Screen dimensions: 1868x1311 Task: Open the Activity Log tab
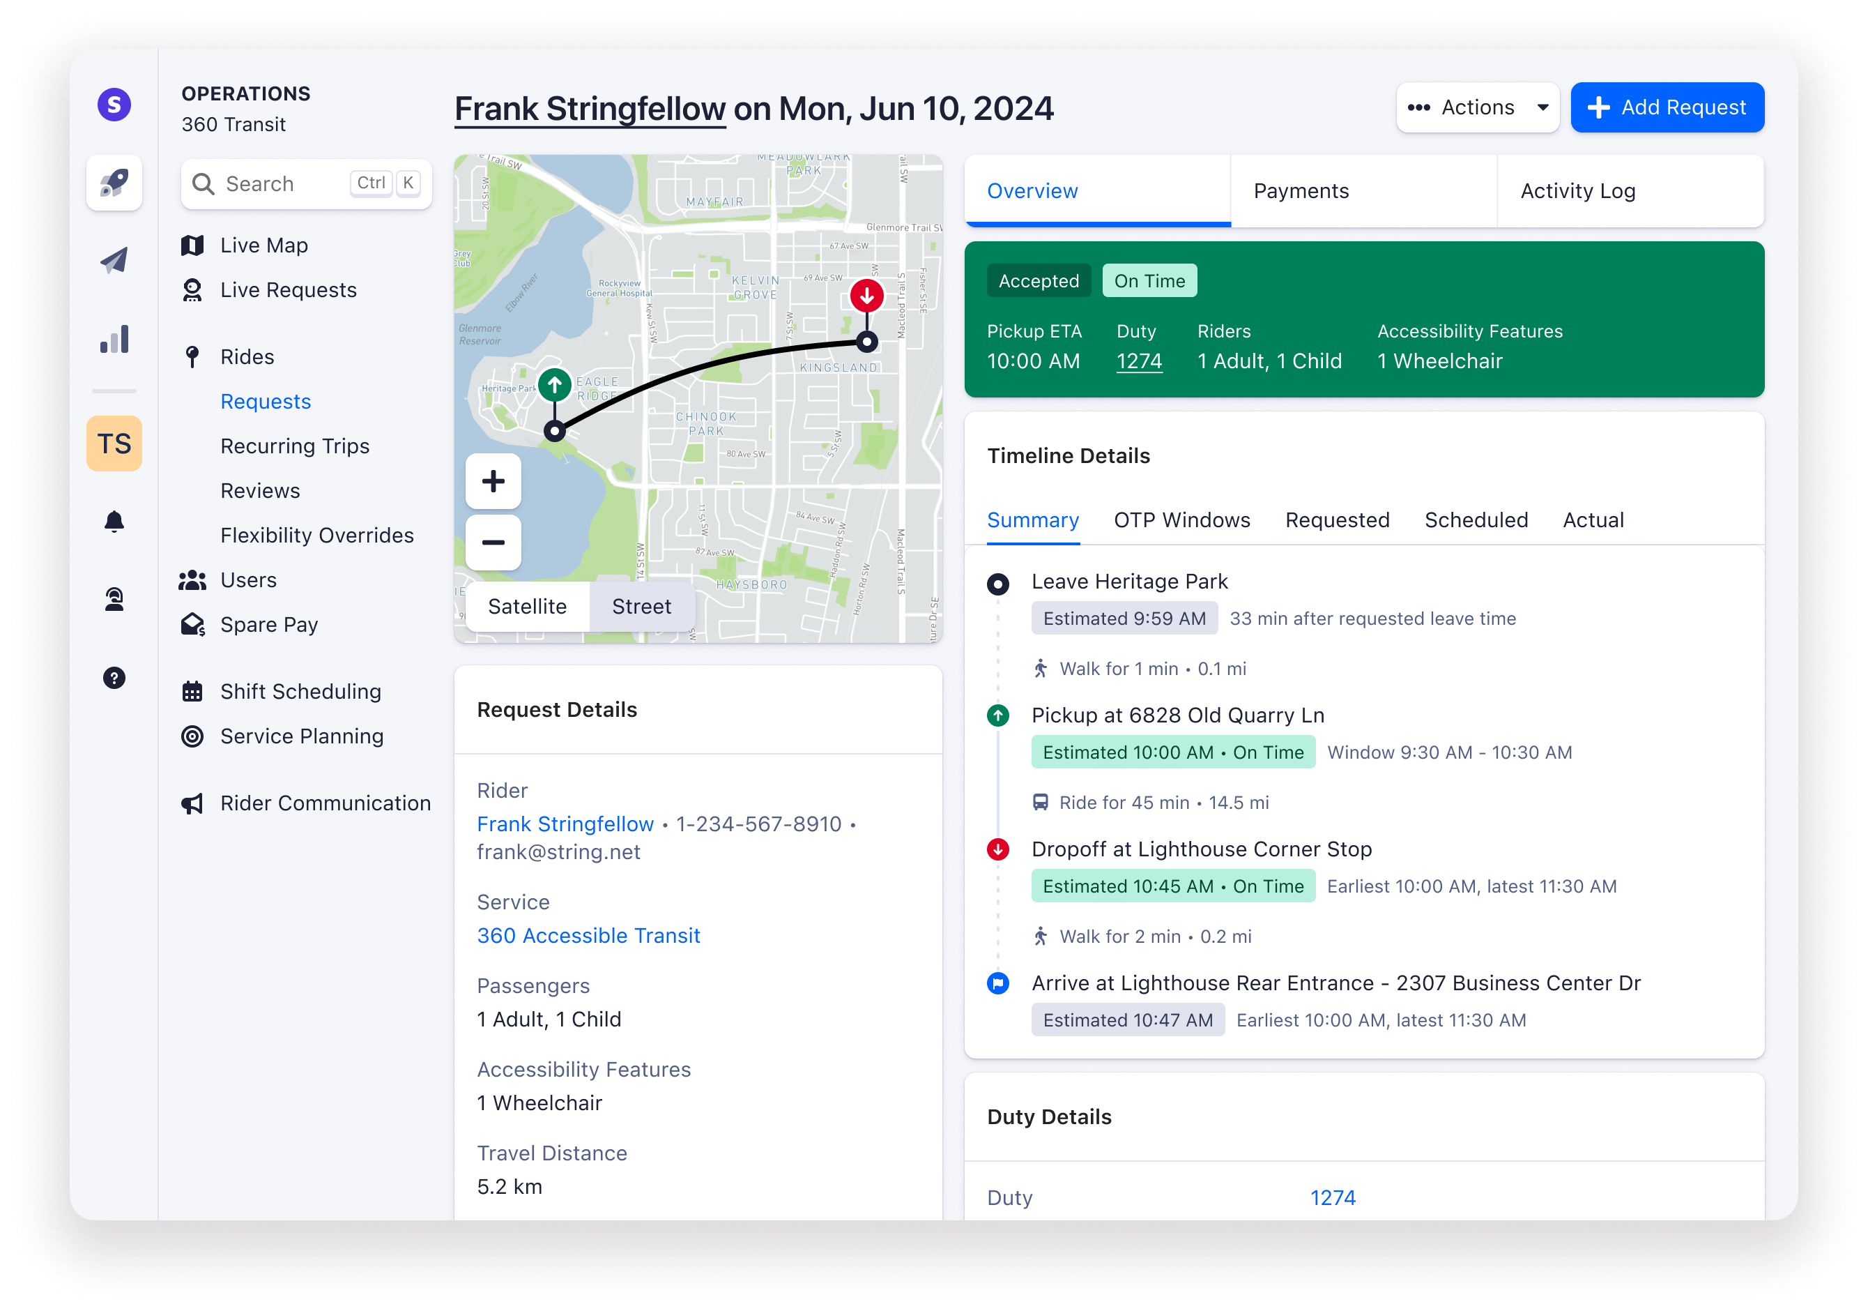pyautogui.click(x=1577, y=190)
